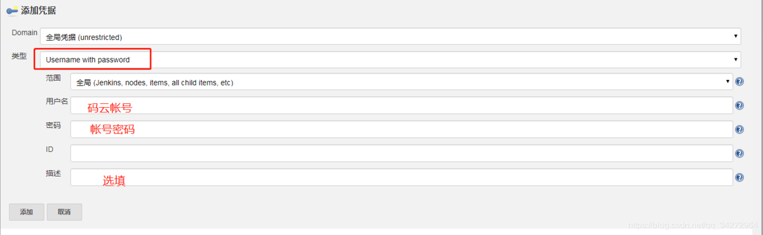Focus the 密码 password input field
Screen dimensions: 763x235
[402, 129]
